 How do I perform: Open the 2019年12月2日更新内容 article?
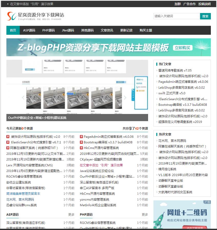(x=109, y=154)
